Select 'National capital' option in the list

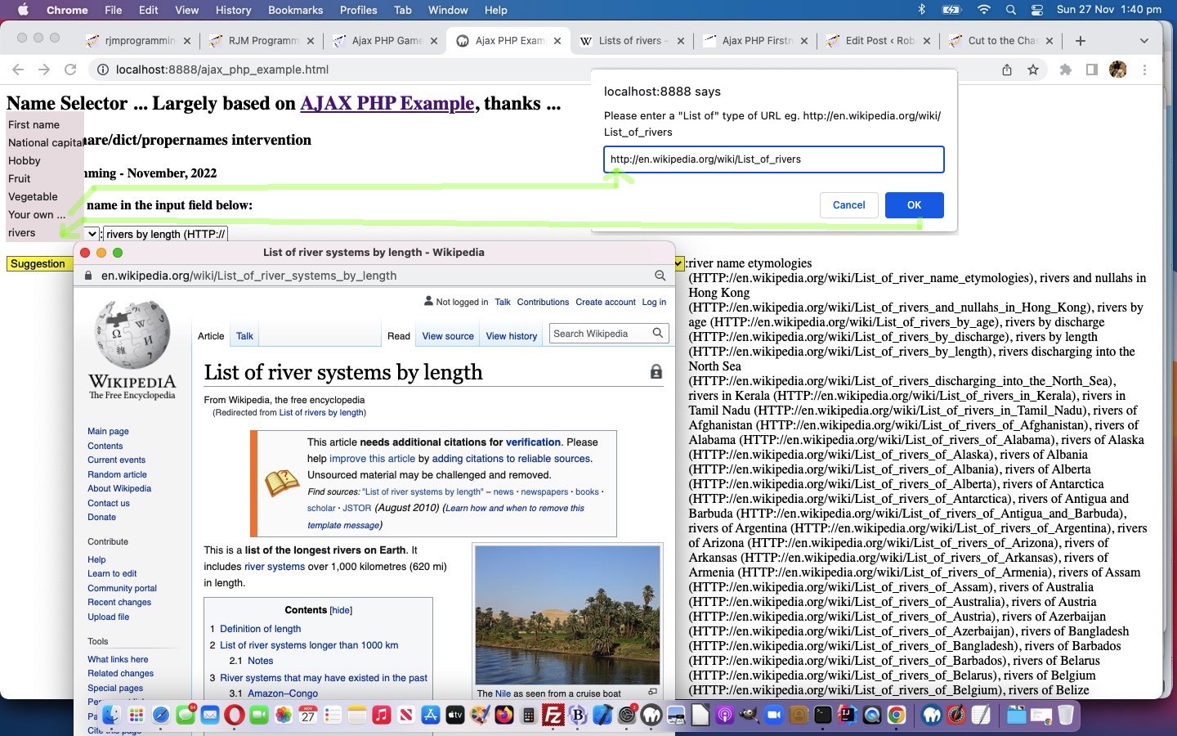(45, 142)
